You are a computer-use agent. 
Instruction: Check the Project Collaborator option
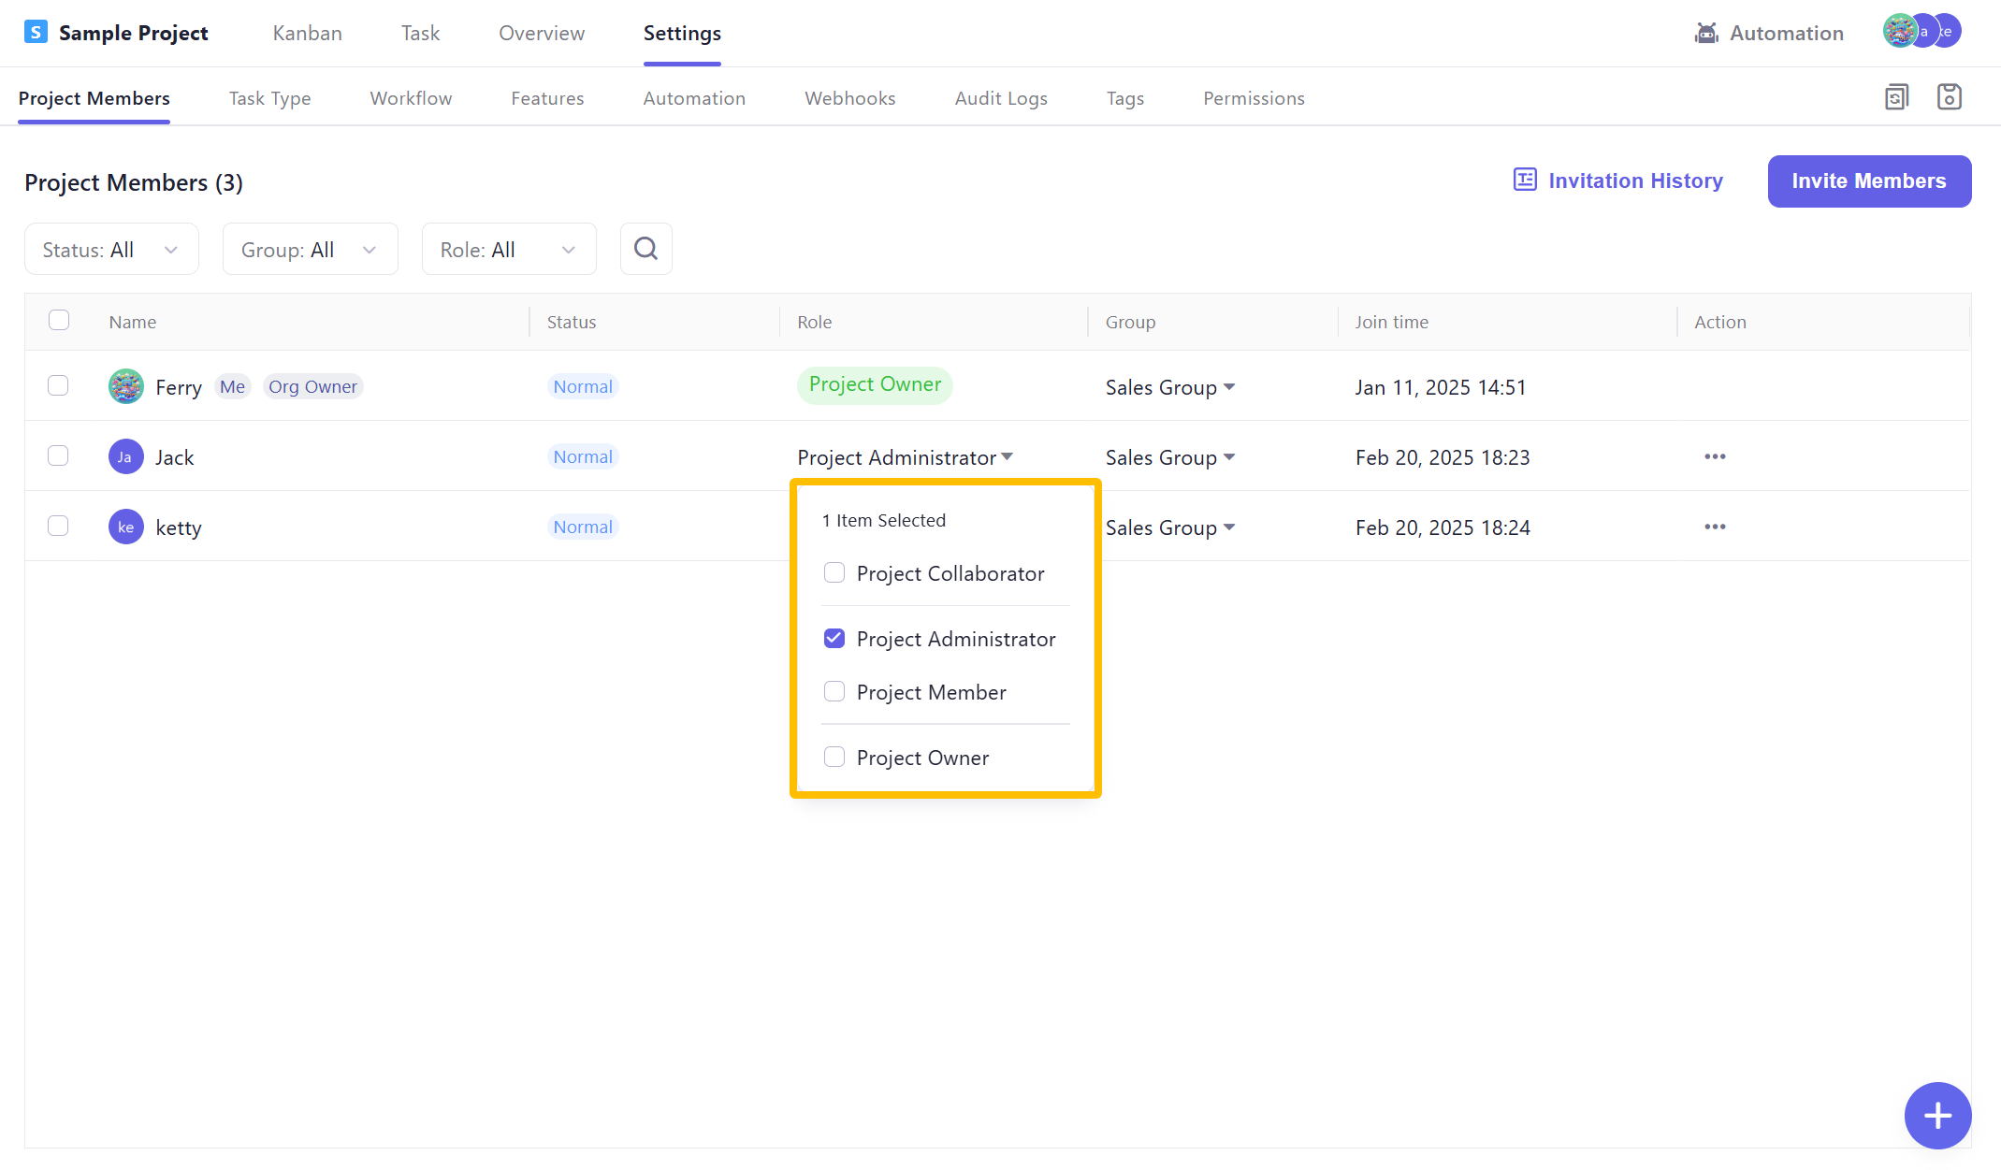(x=834, y=572)
